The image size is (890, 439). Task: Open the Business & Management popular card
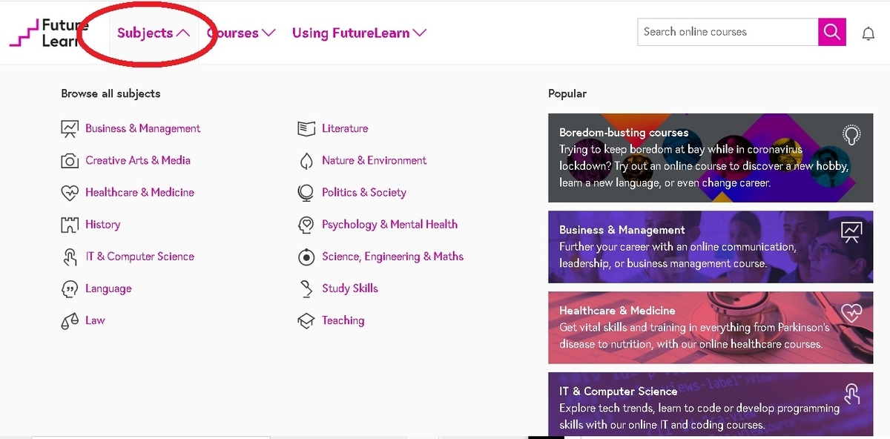[x=711, y=247]
